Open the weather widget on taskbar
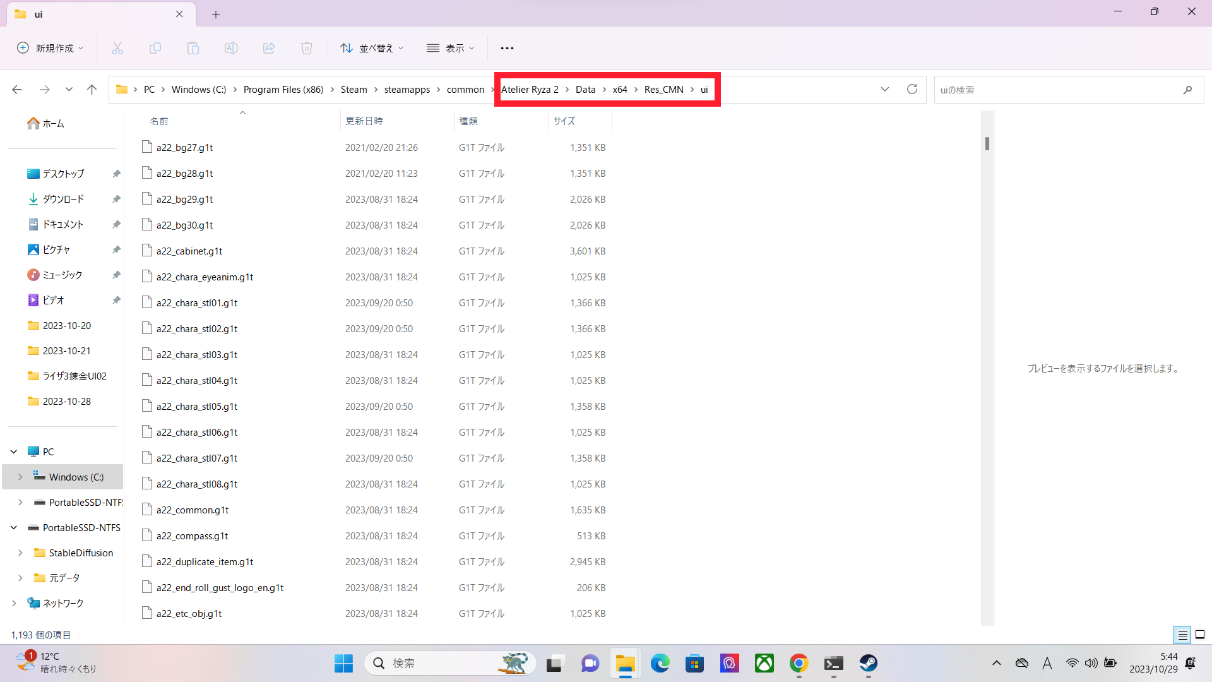Image resolution: width=1212 pixels, height=682 pixels. coord(56,663)
